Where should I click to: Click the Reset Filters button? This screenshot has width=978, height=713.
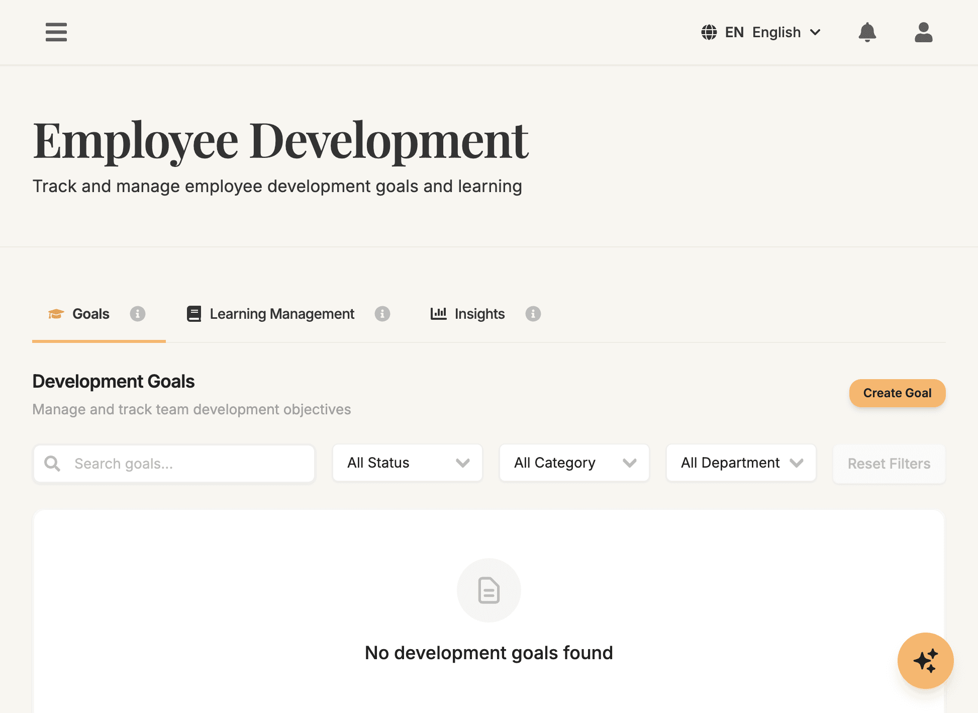pyautogui.click(x=889, y=463)
